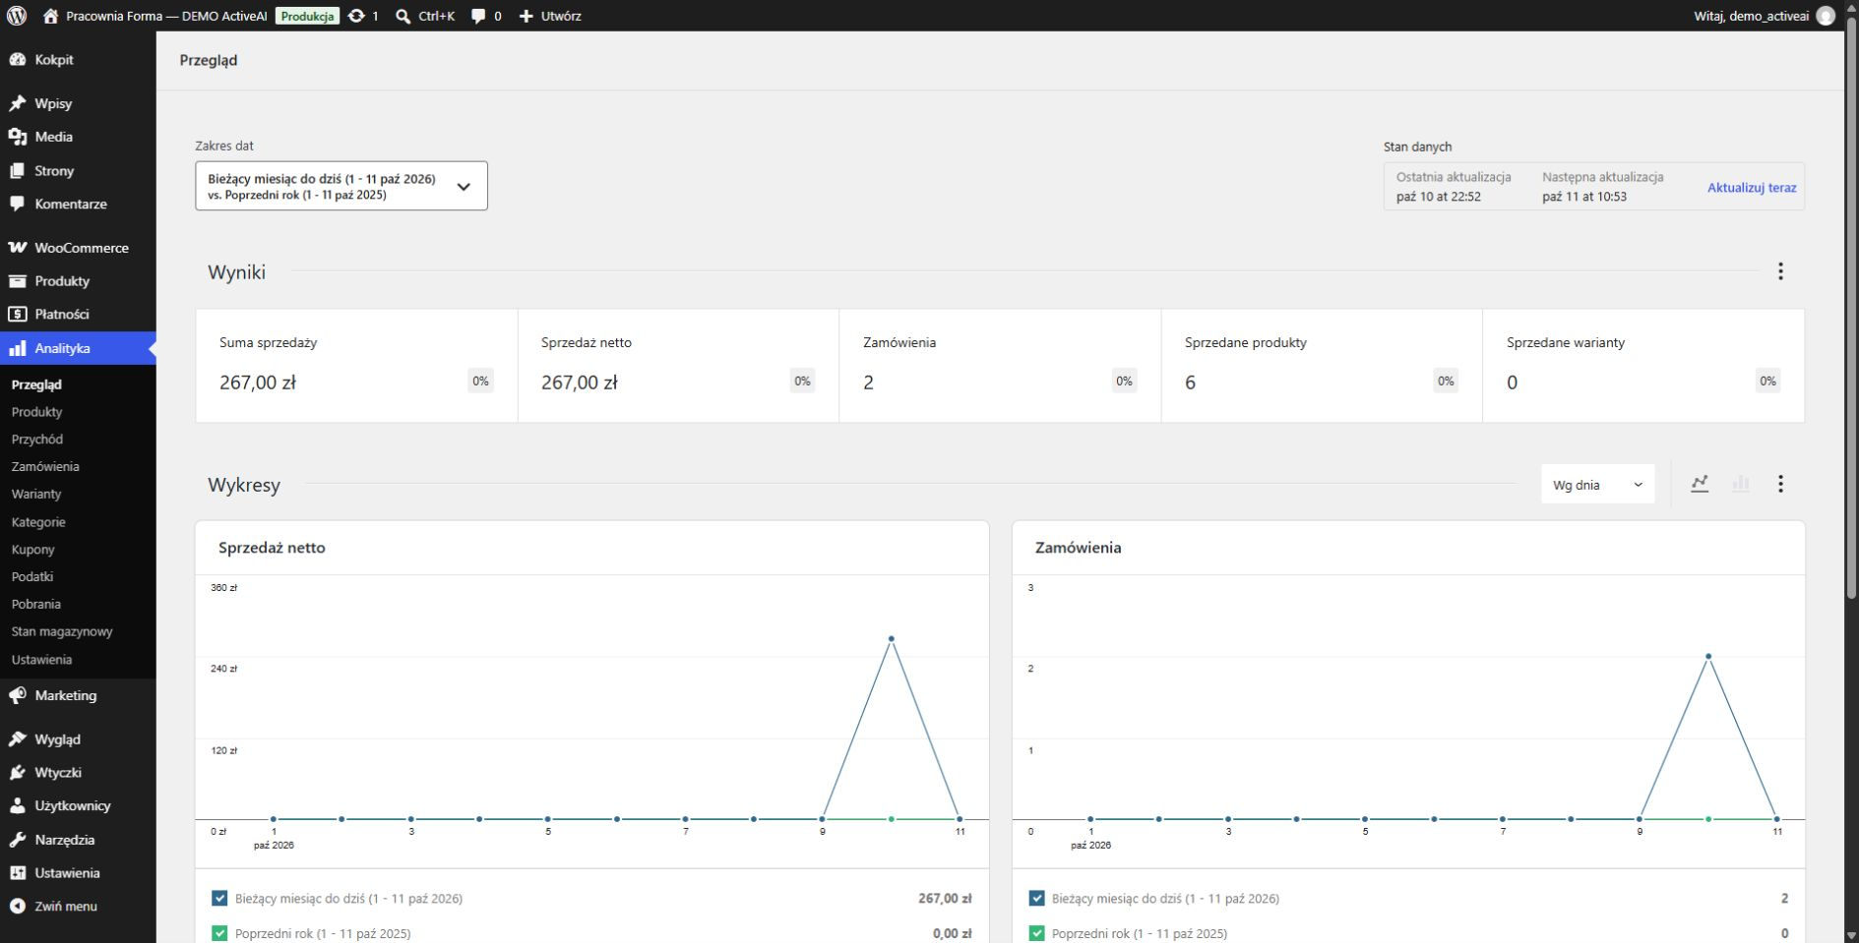This screenshot has height=943, width=1859.
Task: Open Wyniki section options menu
Action: [1780, 271]
